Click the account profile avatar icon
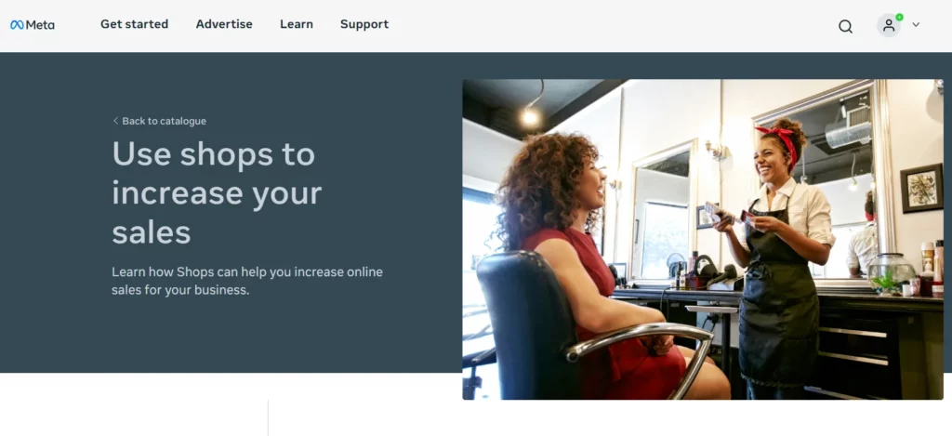Screen dimensions: 952x436 888,25
